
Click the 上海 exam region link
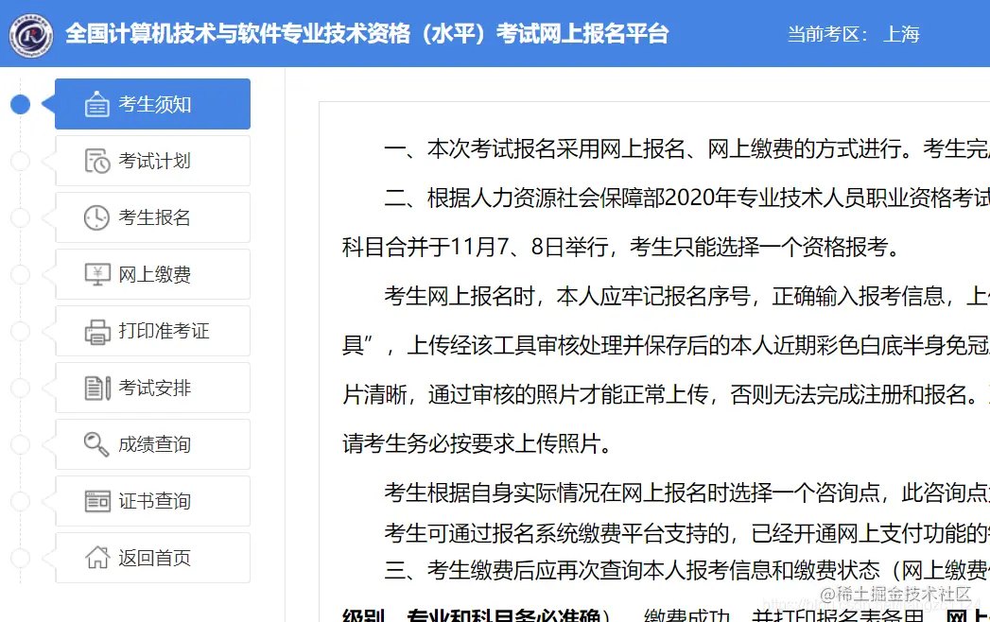click(x=901, y=32)
